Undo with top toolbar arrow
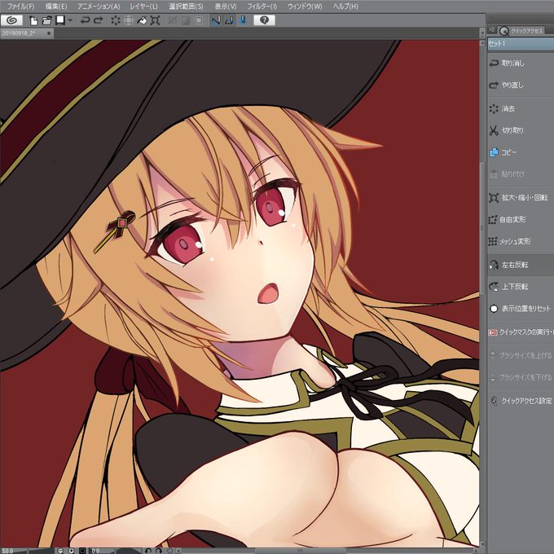This screenshot has height=554, width=554. 85,20
